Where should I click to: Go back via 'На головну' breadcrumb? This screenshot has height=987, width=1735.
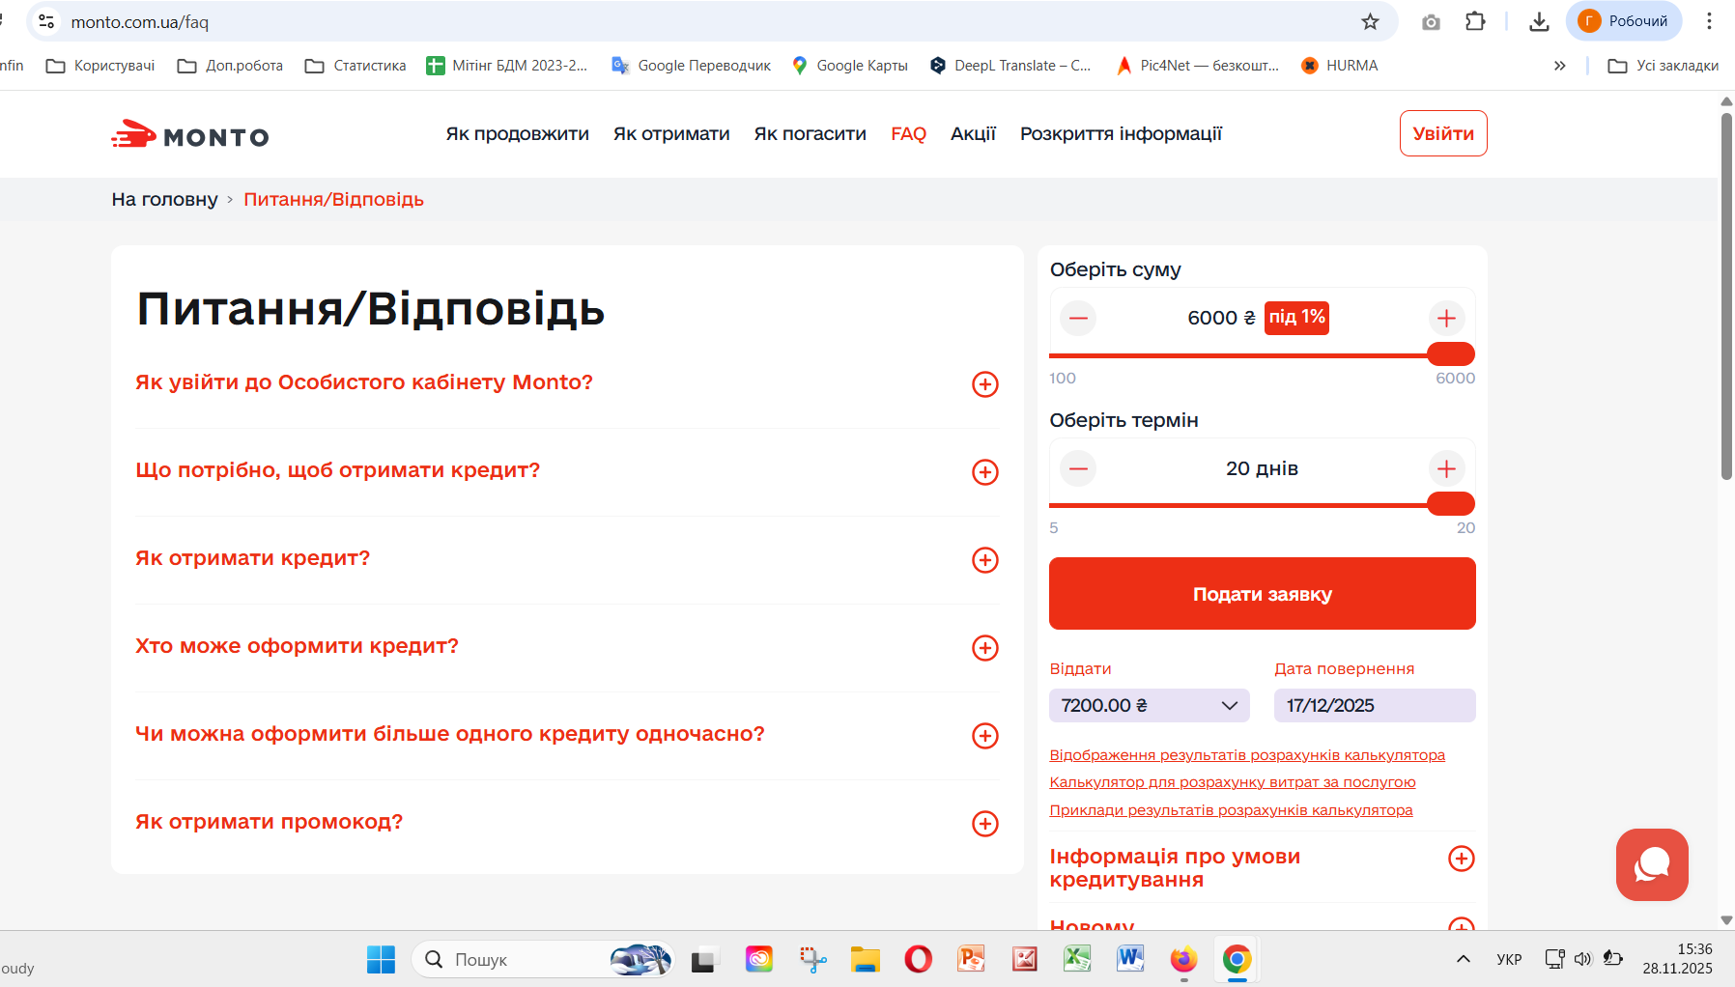pyautogui.click(x=164, y=199)
